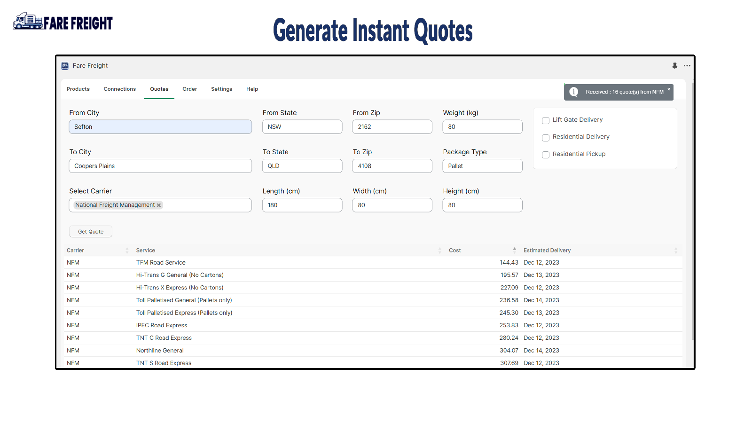
Task: Open the Help tab
Action: click(252, 89)
